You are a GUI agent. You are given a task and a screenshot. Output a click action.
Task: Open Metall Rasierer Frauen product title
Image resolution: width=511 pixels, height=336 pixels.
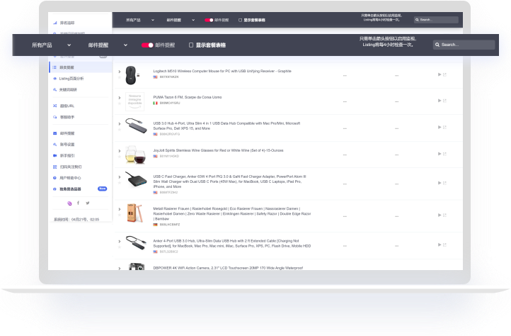coord(232,213)
